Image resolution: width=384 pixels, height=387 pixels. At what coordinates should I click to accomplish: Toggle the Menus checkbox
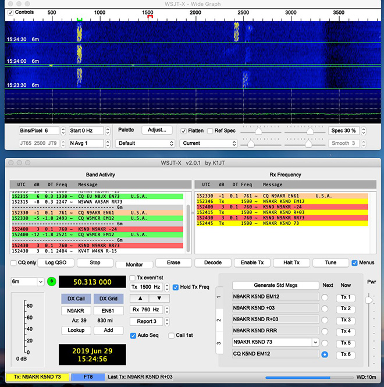(x=354, y=263)
